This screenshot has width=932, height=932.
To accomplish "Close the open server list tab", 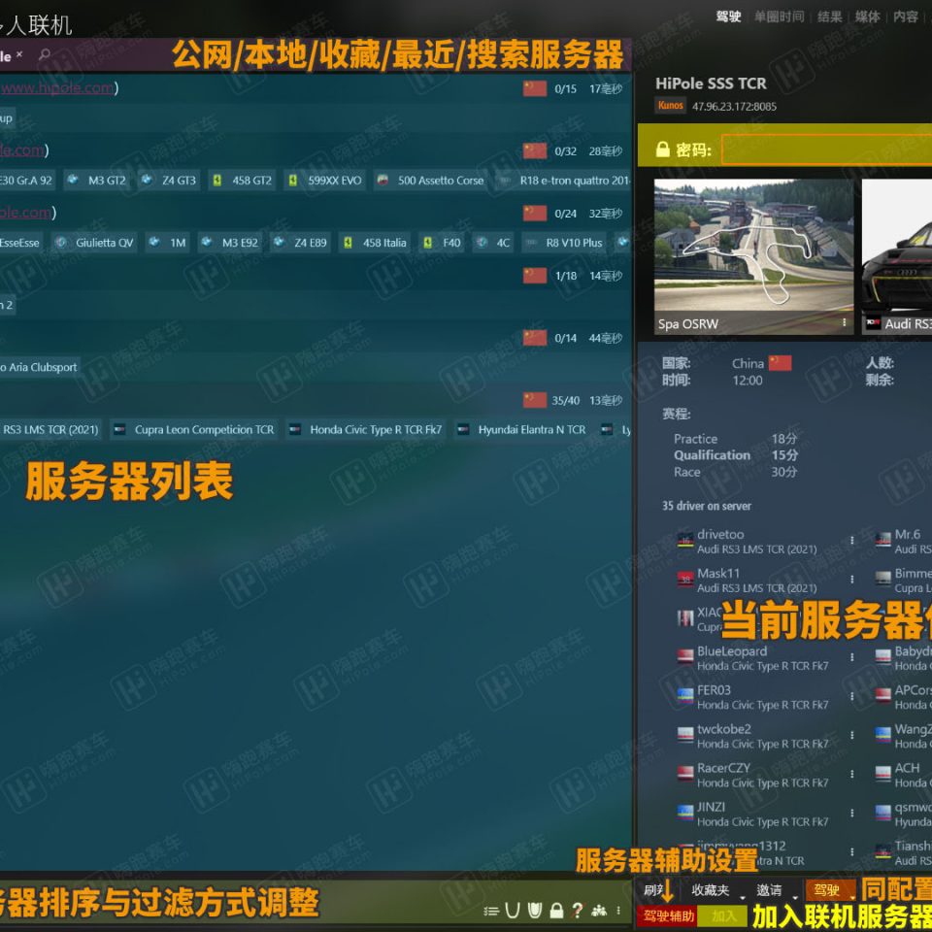I will 19,54.
